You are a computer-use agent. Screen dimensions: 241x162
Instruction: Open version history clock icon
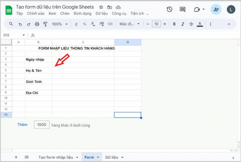point(170,9)
